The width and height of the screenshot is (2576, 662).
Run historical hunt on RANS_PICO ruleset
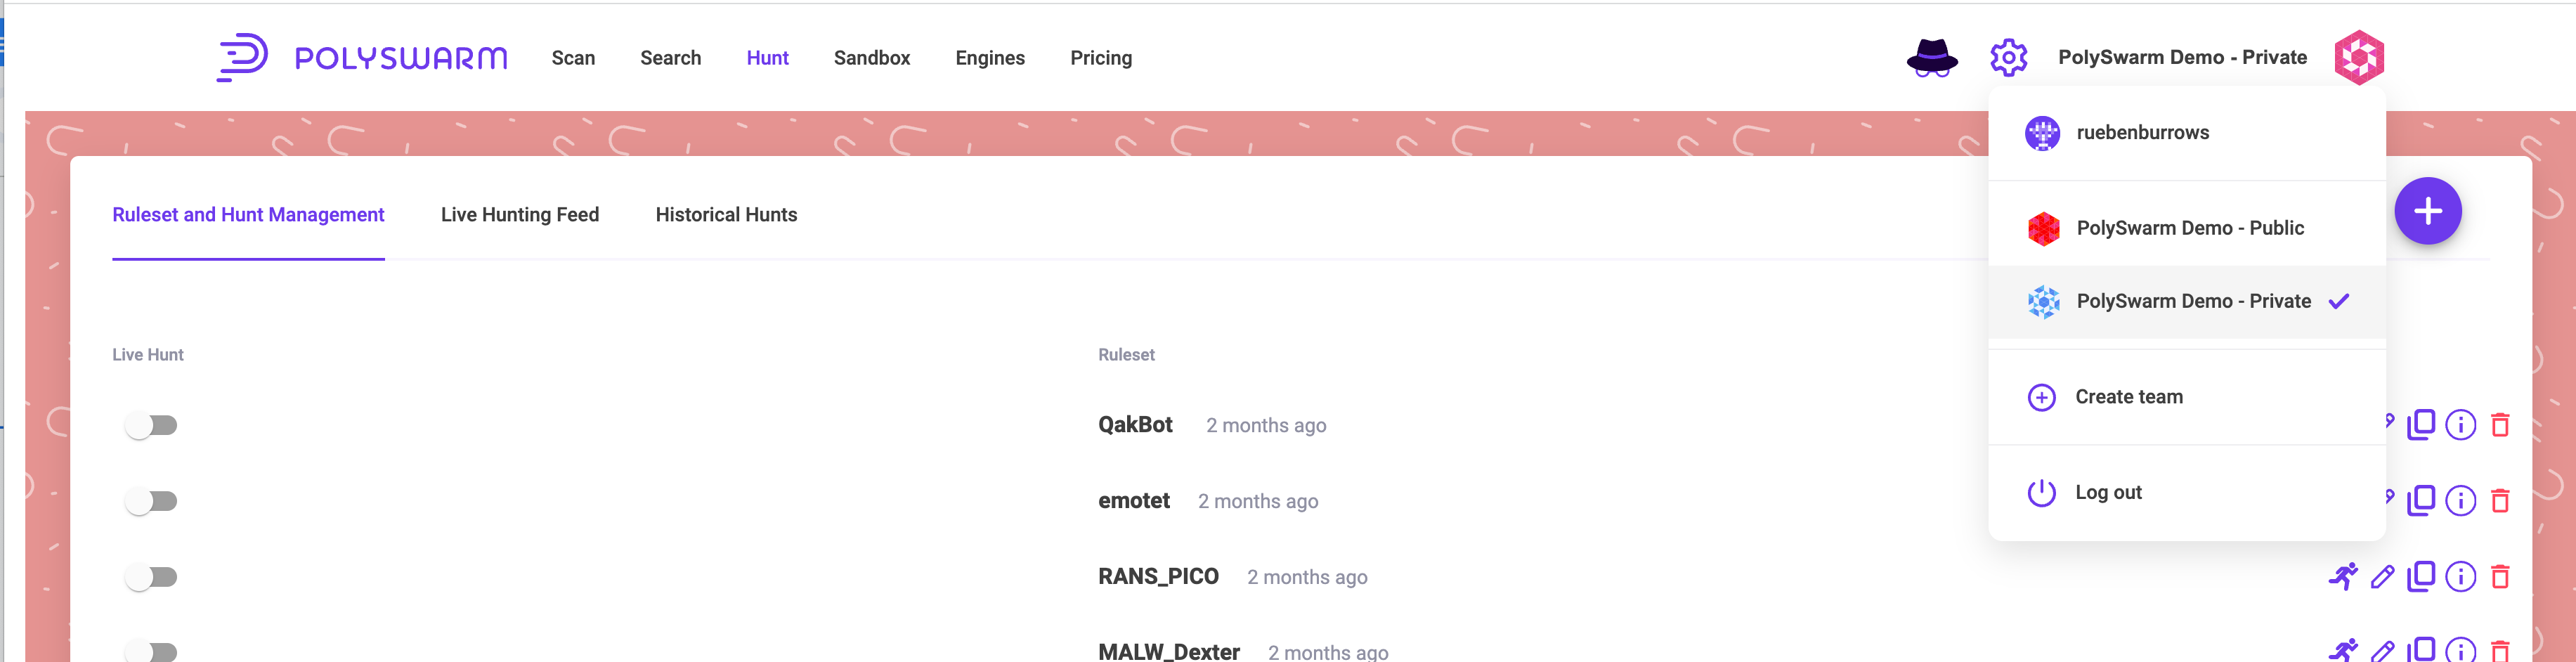(2342, 576)
